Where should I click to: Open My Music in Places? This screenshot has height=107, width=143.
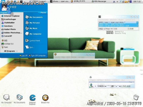pyautogui.click(x=31, y=28)
